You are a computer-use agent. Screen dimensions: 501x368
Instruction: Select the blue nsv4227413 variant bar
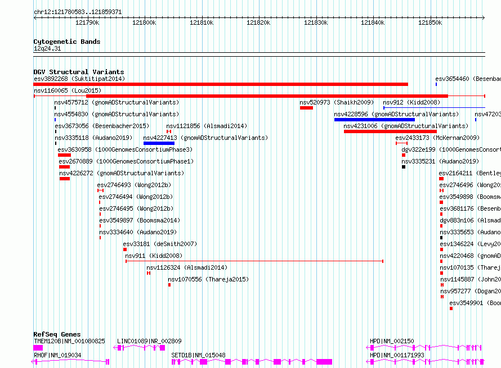point(159,143)
